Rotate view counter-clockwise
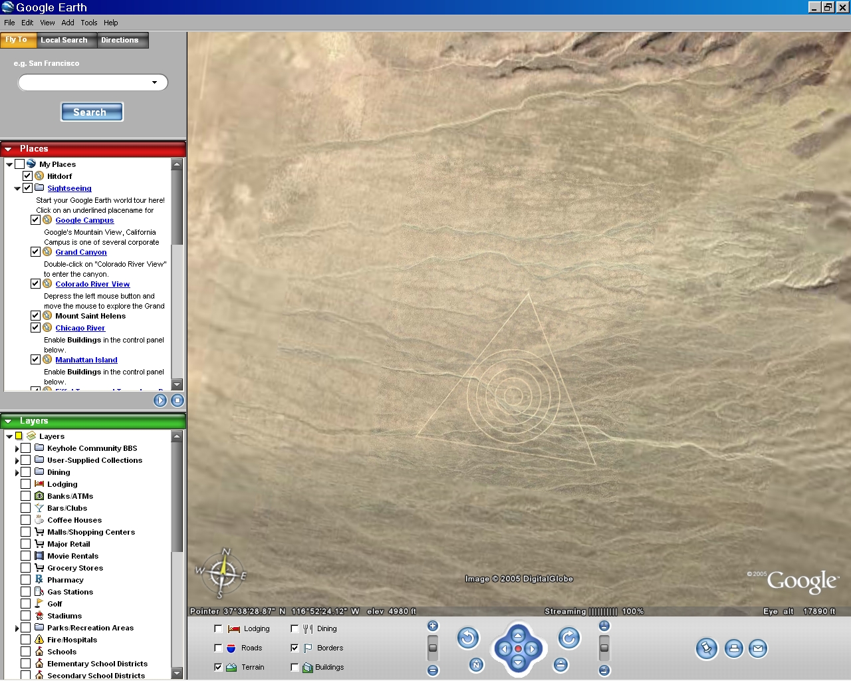The width and height of the screenshot is (851, 681). point(468,638)
